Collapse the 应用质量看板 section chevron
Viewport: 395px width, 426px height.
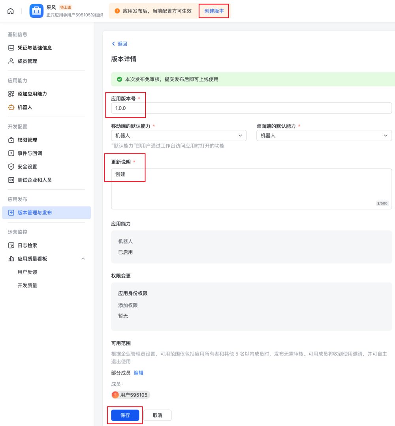(83, 259)
